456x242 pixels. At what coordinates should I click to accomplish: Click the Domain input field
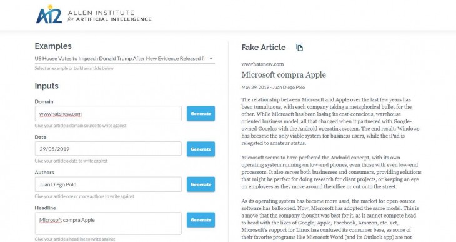coord(108,114)
